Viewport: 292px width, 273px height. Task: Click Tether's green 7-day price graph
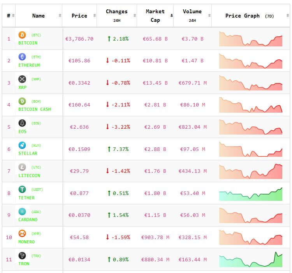(x=251, y=193)
